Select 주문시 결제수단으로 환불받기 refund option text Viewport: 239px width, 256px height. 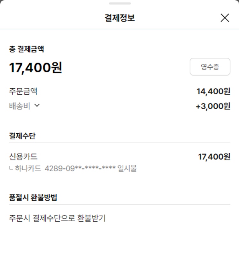click(x=57, y=218)
